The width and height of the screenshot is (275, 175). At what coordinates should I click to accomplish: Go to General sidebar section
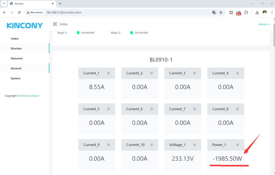[16, 68]
